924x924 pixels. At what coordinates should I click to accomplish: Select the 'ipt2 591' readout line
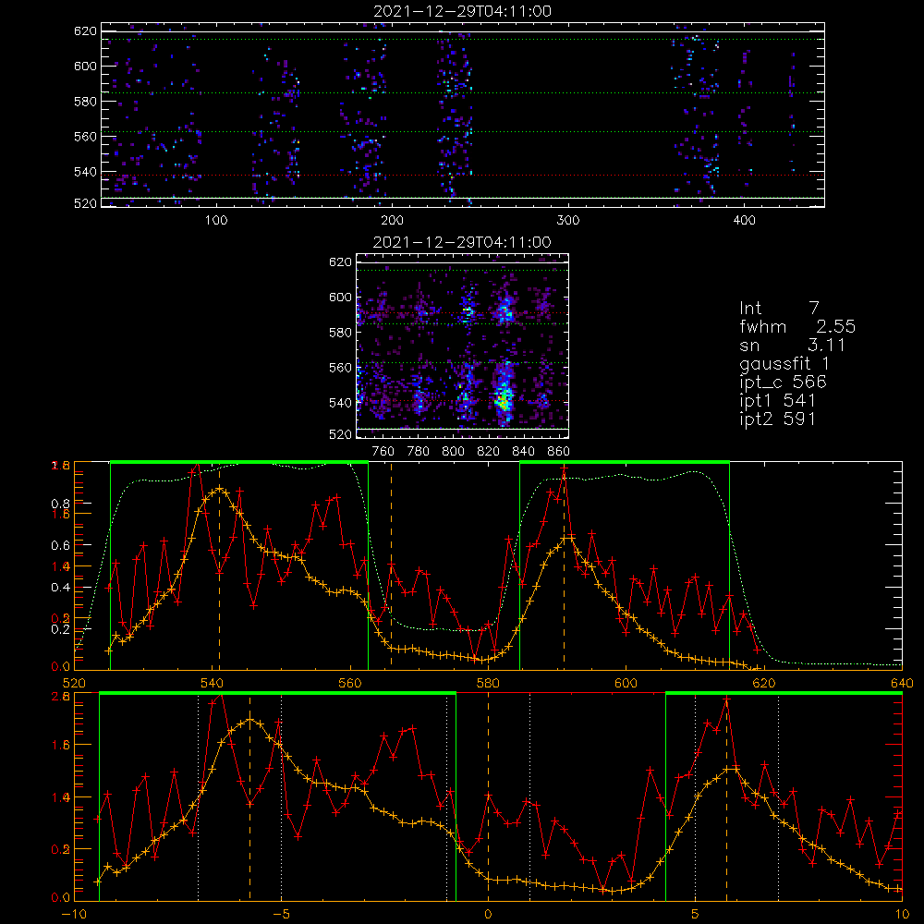click(778, 419)
